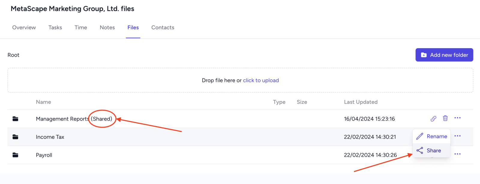
Task: Switch to the Overview tab
Action: click(24, 28)
